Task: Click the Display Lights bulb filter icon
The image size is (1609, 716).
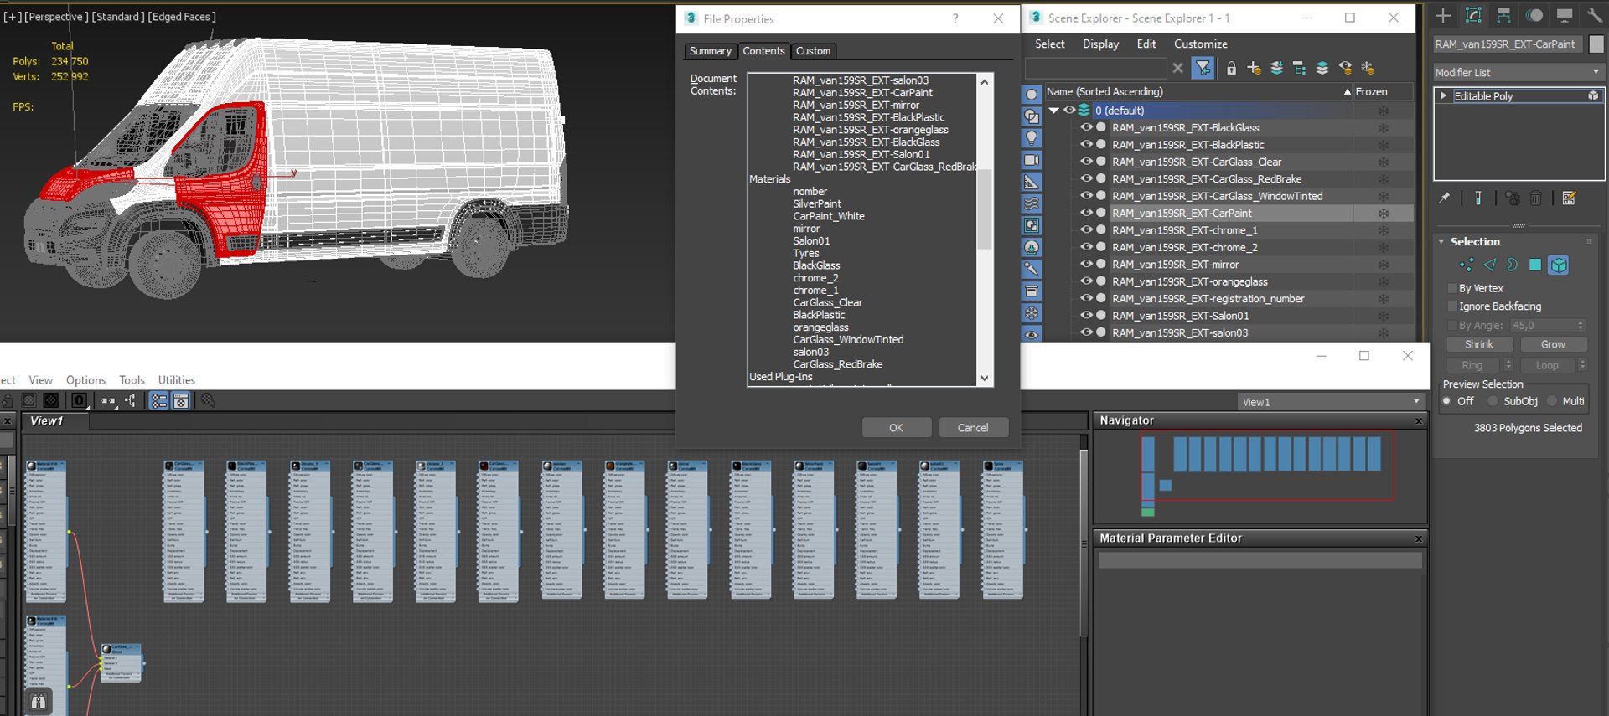Action: (x=1032, y=138)
